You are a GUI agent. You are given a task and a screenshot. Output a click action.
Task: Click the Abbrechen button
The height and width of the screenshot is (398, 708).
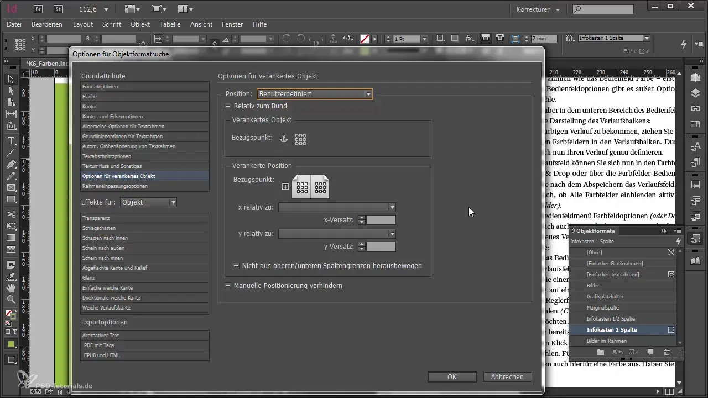click(x=507, y=376)
